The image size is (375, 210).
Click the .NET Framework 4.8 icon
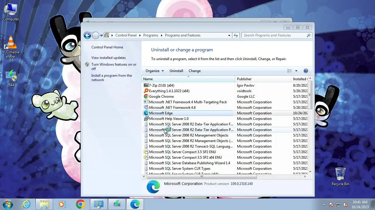click(146, 108)
